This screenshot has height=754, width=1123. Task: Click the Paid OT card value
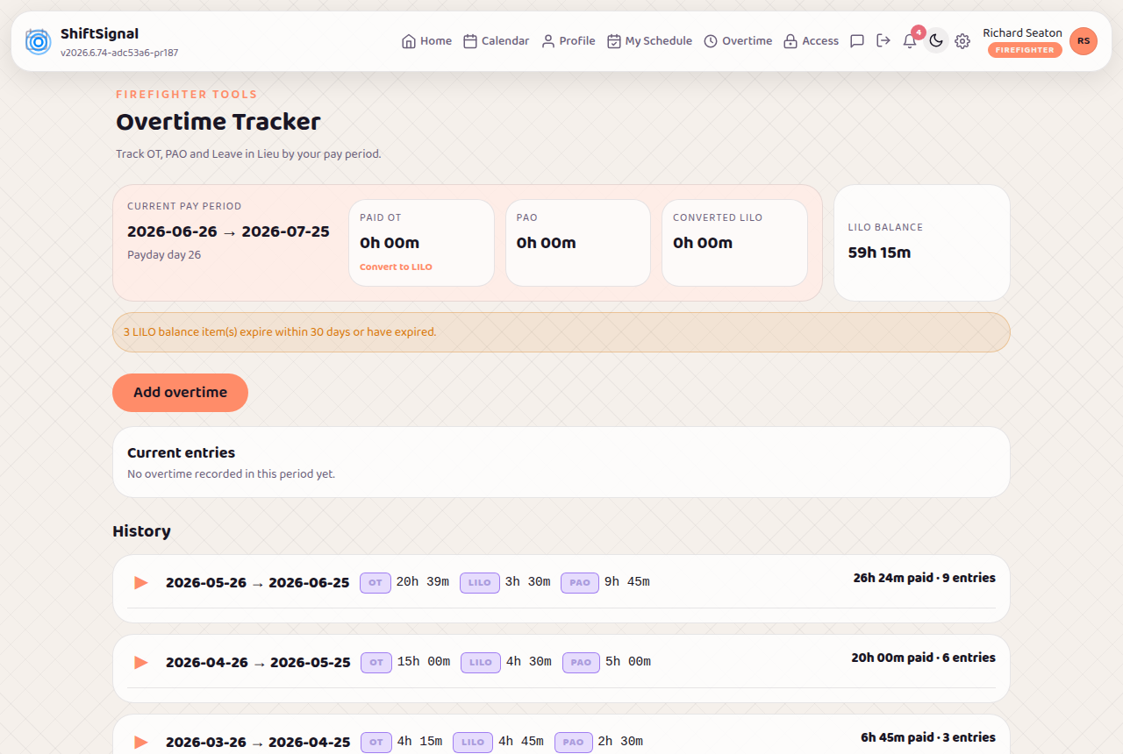point(390,243)
